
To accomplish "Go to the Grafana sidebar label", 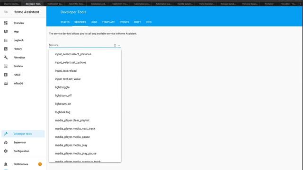I will click(18, 66).
